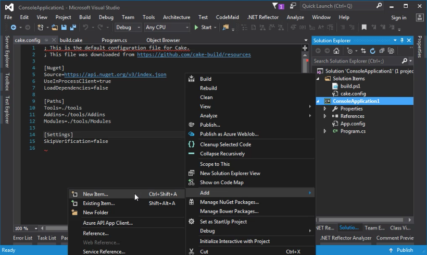This screenshot has height=255, width=427.
Task: Click the account avatar icon beside Sign in
Action: click(x=420, y=17)
